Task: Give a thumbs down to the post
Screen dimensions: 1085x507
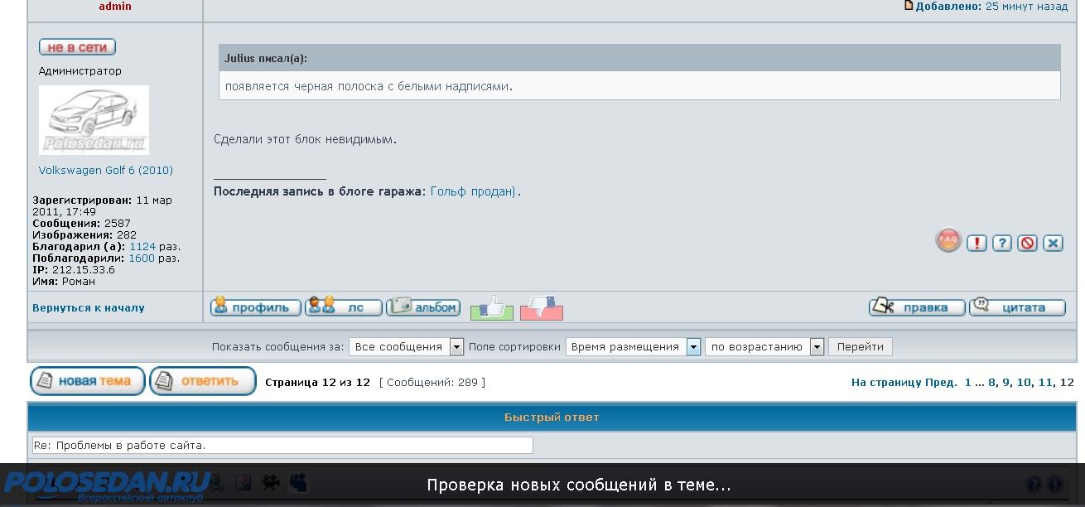Action: 542,308
